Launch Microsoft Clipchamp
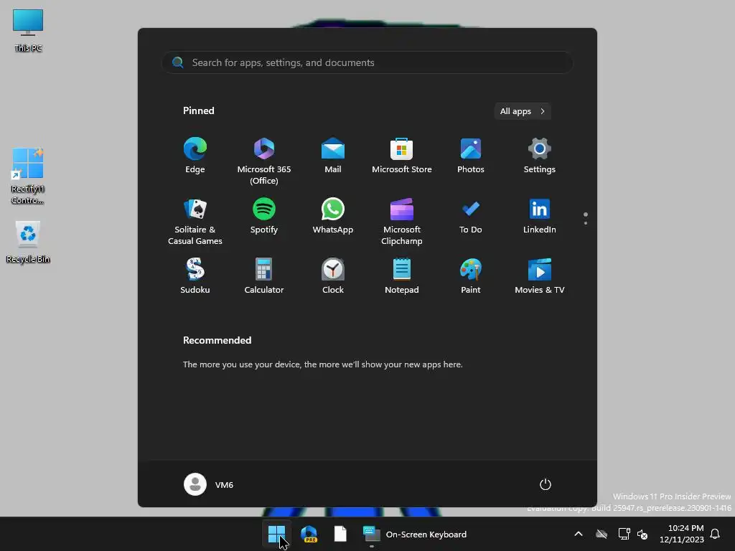735x551 pixels. [x=402, y=222]
